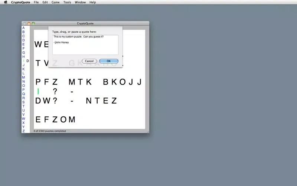Select letter A in the alphabet sidebar

pos(23,28)
